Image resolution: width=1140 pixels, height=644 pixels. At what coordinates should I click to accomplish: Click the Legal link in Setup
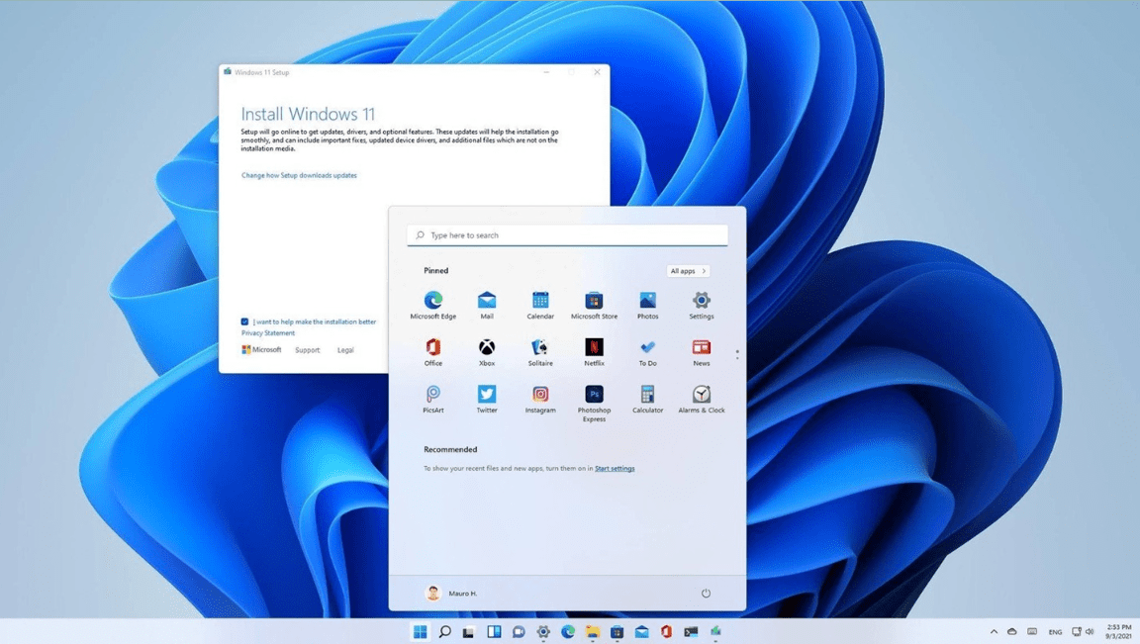(345, 350)
